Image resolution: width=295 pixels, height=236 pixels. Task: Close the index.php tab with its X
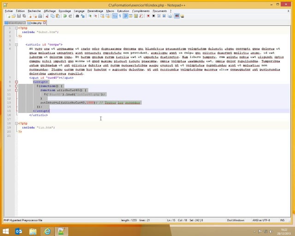coord(44,23)
